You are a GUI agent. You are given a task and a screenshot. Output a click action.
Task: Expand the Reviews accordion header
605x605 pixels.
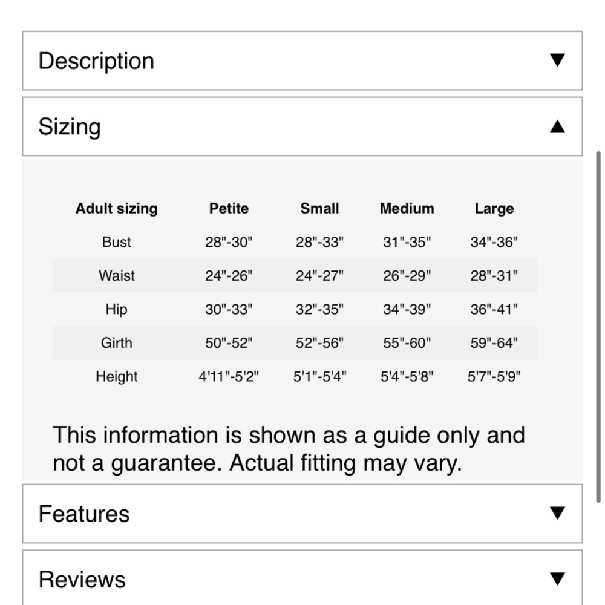pos(302,578)
